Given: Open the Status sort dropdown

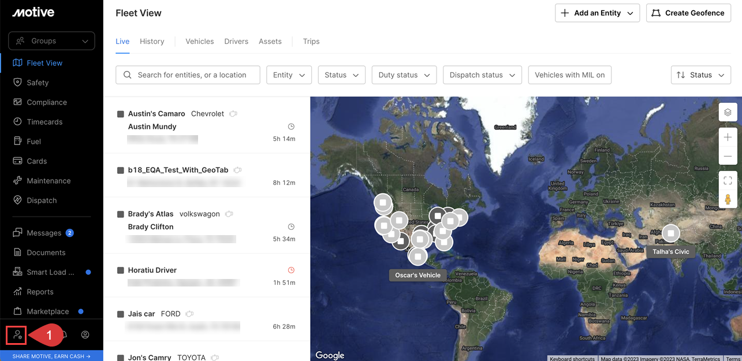Looking at the screenshot, I should point(700,75).
